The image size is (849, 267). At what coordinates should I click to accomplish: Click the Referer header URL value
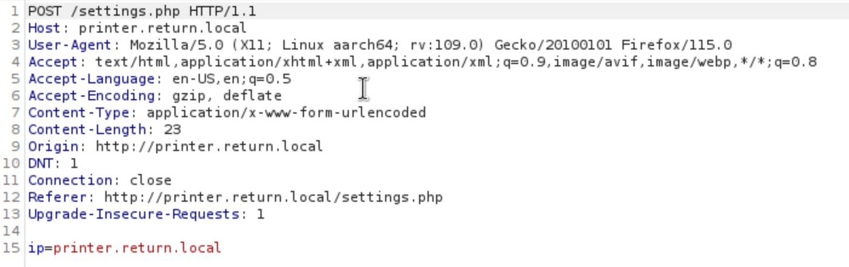(x=273, y=197)
